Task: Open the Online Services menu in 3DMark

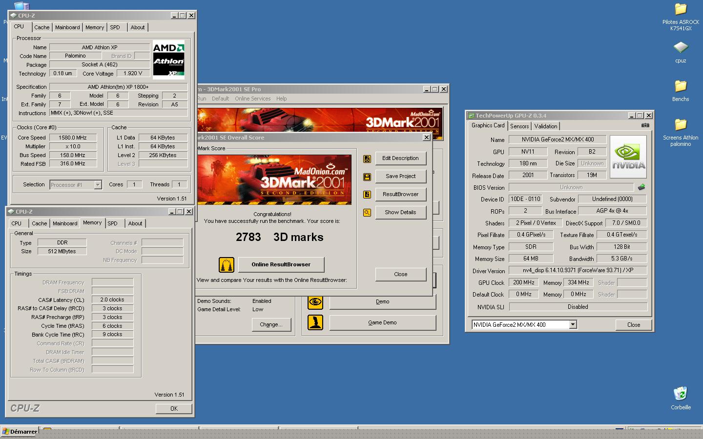Action: [x=252, y=99]
